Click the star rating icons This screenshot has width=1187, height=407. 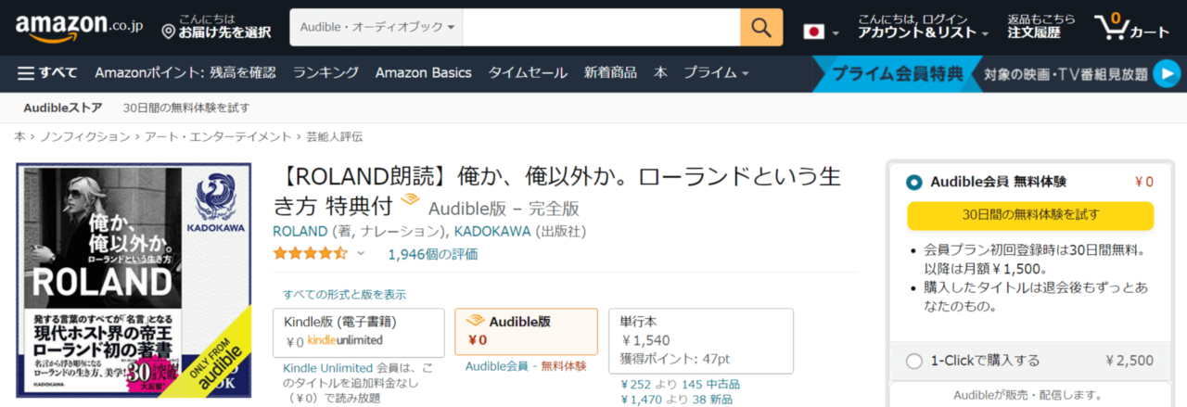(311, 253)
